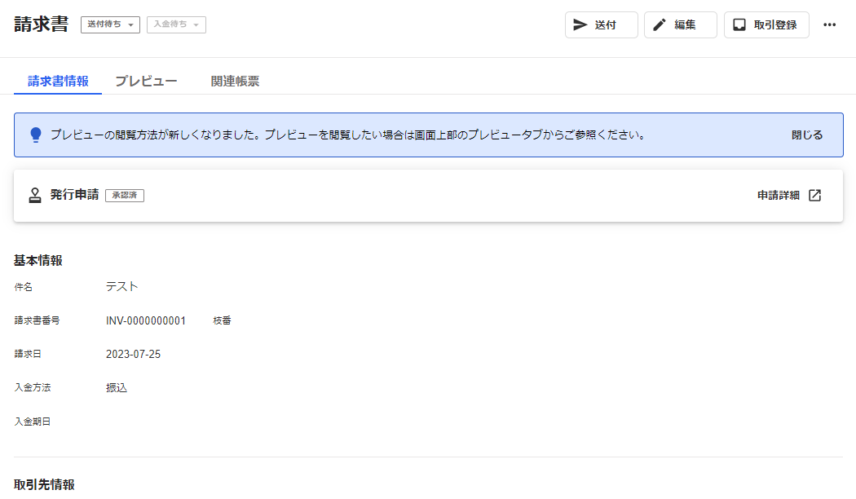Click the 請求書番号 field label
Viewport: 856px width, 499px height.
pyautogui.click(x=38, y=320)
